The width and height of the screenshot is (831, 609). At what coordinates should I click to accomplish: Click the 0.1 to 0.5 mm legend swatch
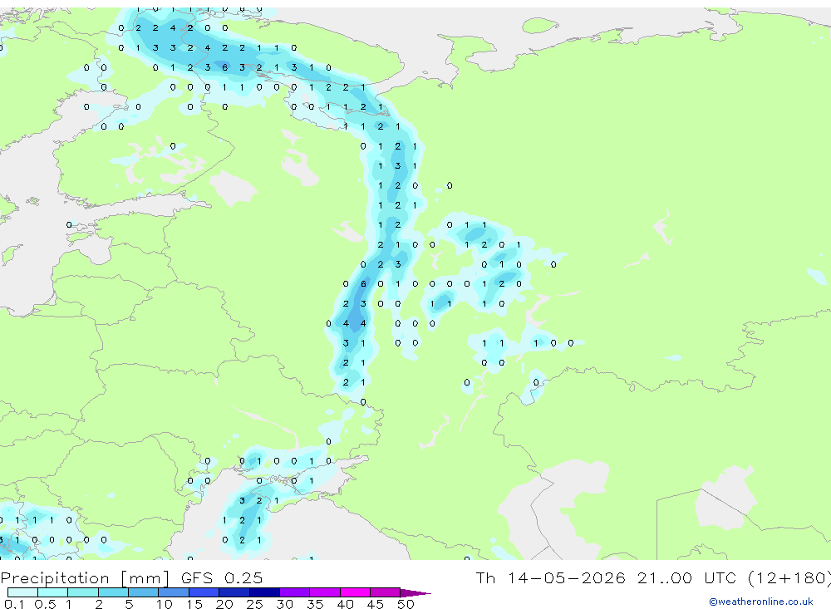pyautogui.click(x=22, y=592)
